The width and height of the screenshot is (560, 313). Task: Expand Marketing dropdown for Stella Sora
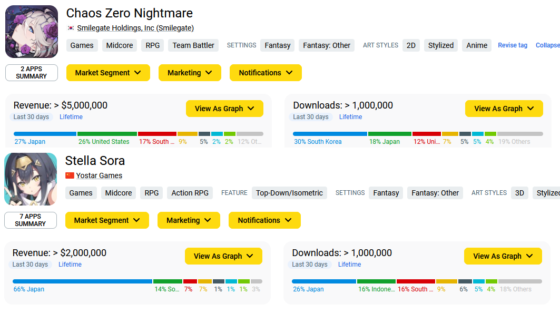pyautogui.click(x=189, y=220)
